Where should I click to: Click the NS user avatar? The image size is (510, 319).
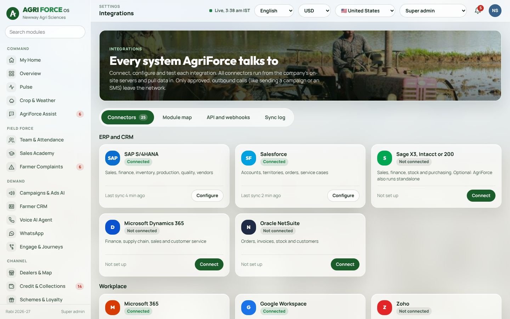495,11
